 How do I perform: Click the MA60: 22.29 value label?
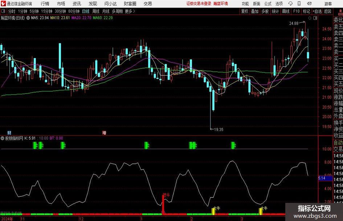[103, 18]
